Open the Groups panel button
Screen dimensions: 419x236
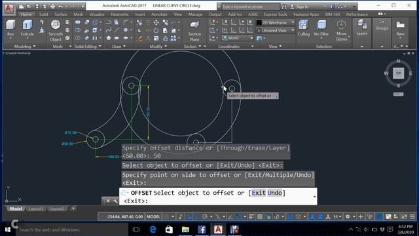tap(382, 26)
